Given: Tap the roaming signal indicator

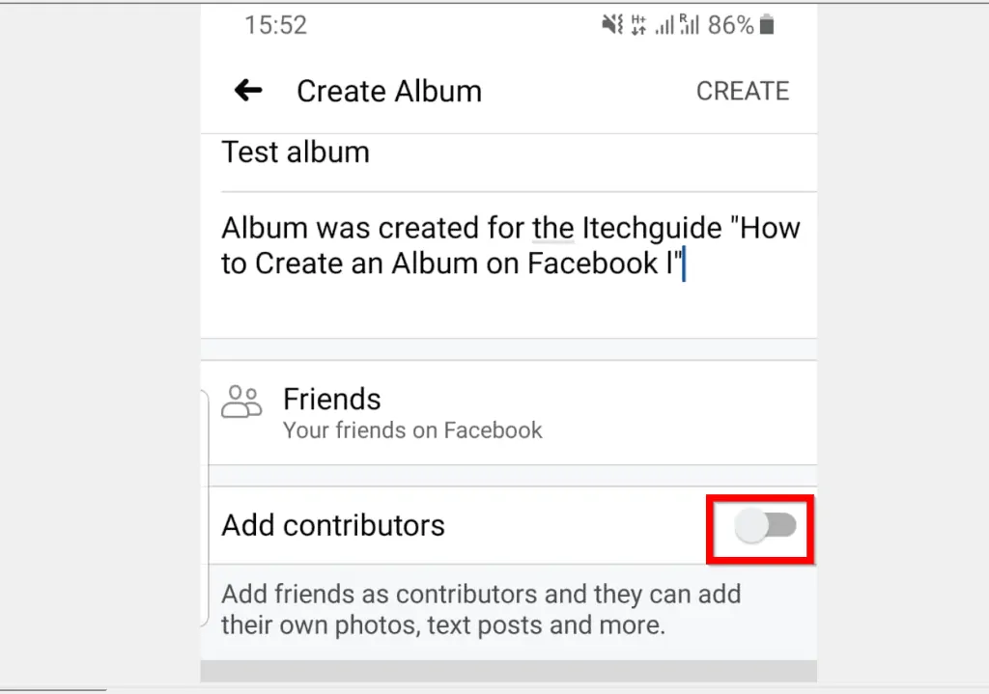Looking at the screenshot, I should [689, 25].
